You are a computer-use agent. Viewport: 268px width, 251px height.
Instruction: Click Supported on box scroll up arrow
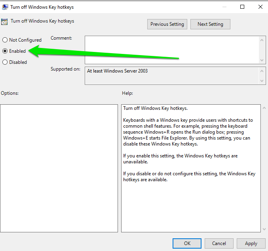[x=262, y=71]
